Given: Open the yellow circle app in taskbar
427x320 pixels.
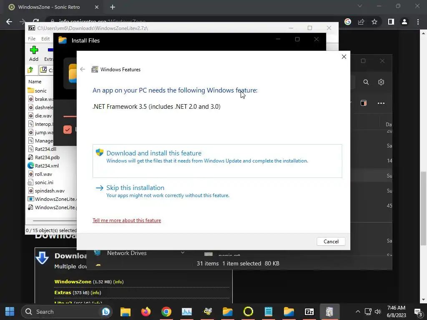Looking at the screenshot, I should point(248,312).
